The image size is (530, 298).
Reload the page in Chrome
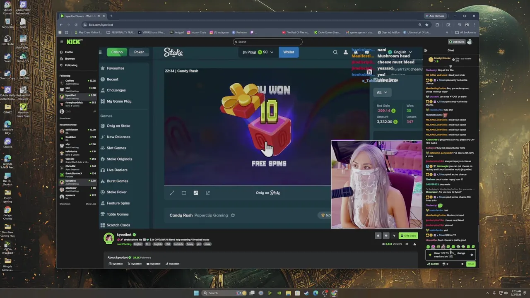76,25
